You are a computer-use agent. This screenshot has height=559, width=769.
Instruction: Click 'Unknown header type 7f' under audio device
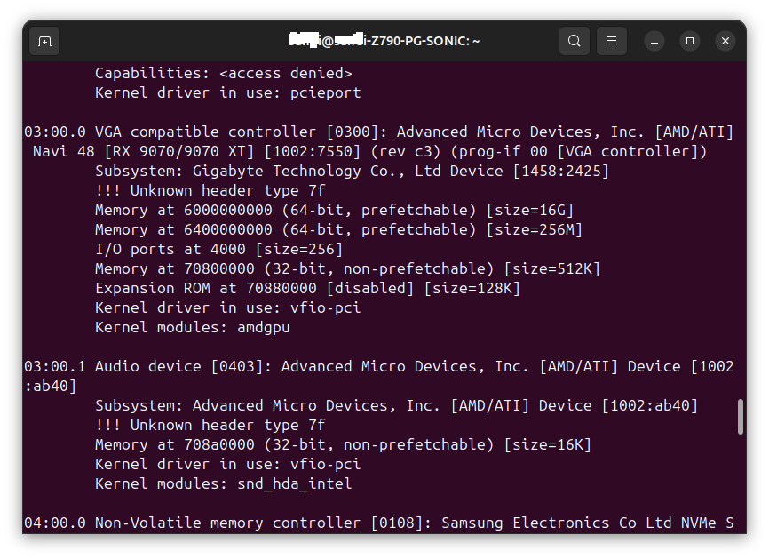coord(210,425)
